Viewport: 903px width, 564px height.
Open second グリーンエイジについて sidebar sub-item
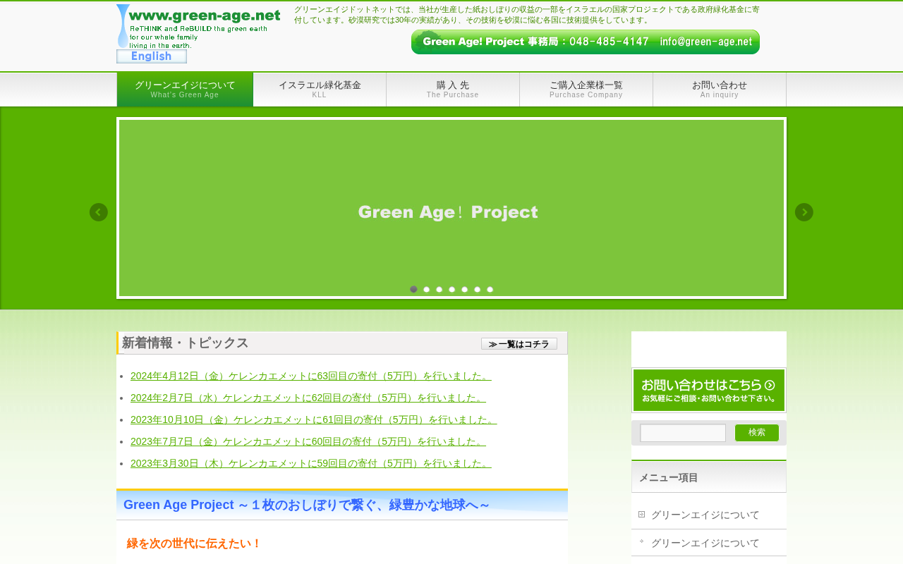705,543
